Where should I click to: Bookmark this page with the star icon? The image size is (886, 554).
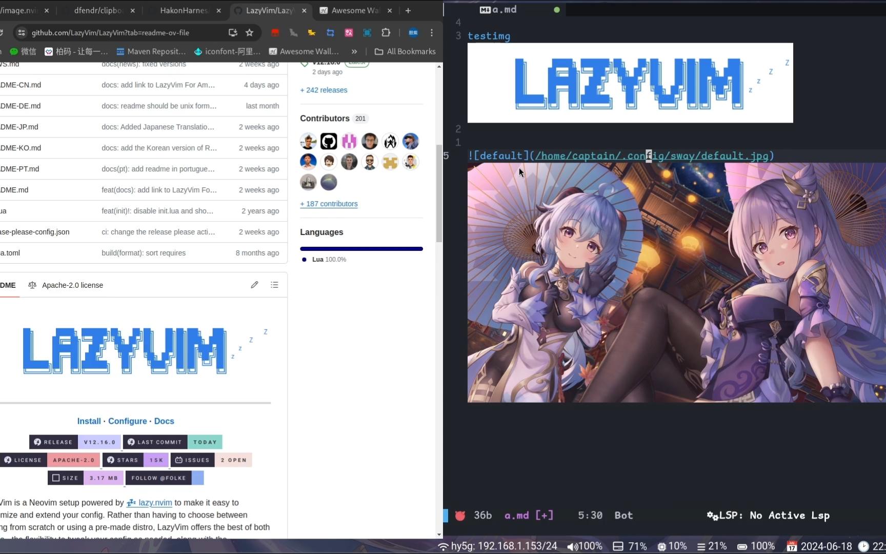[x=250, y=33]
